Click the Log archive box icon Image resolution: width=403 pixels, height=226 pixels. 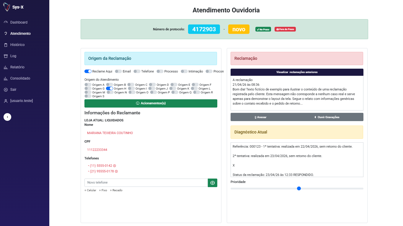pos(6,56)
